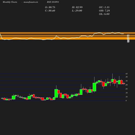This screenshot has height=135, width=135.
Task: Click the 'OH: 7.28' reading
Action: [104, 11]
